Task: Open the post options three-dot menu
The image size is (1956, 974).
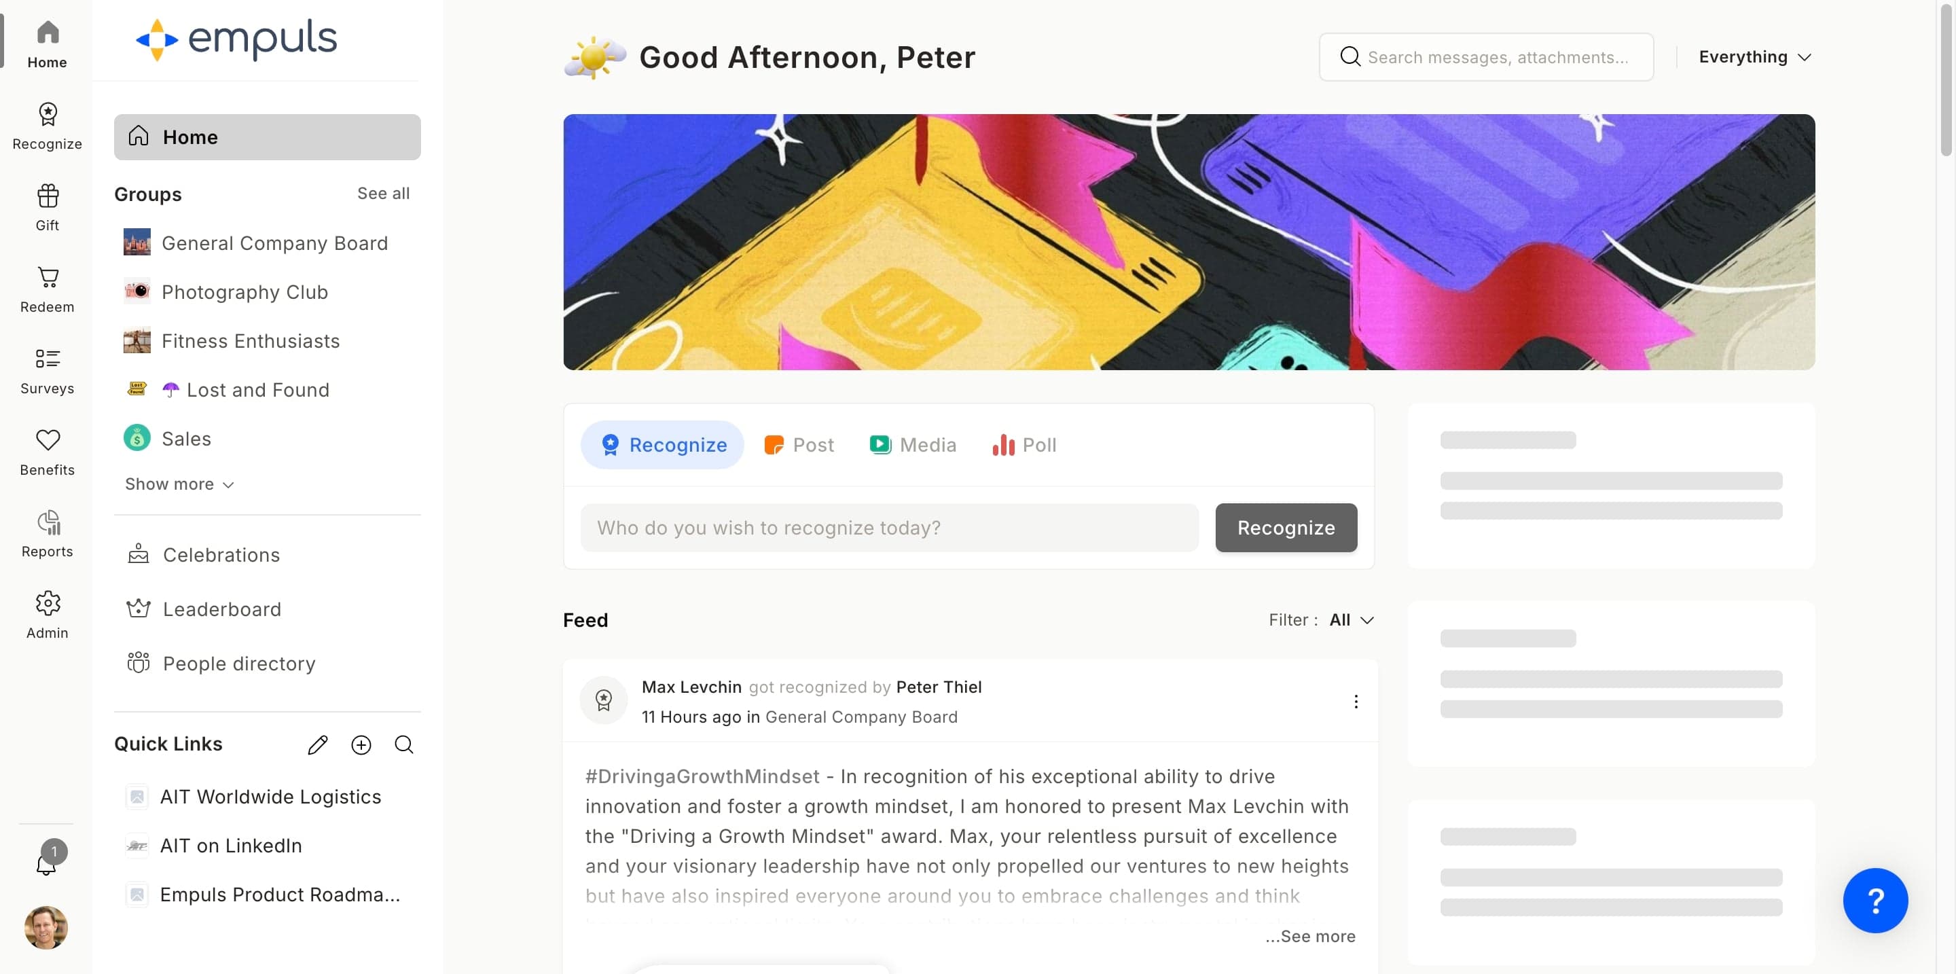Action: point(1356,702)
